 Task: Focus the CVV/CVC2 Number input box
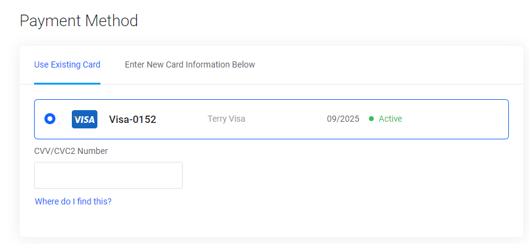tap(108, 175)
